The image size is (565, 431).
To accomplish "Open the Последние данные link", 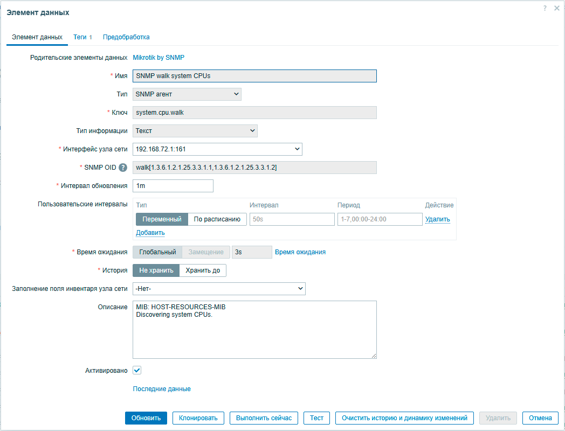I will tap(162, 389).
